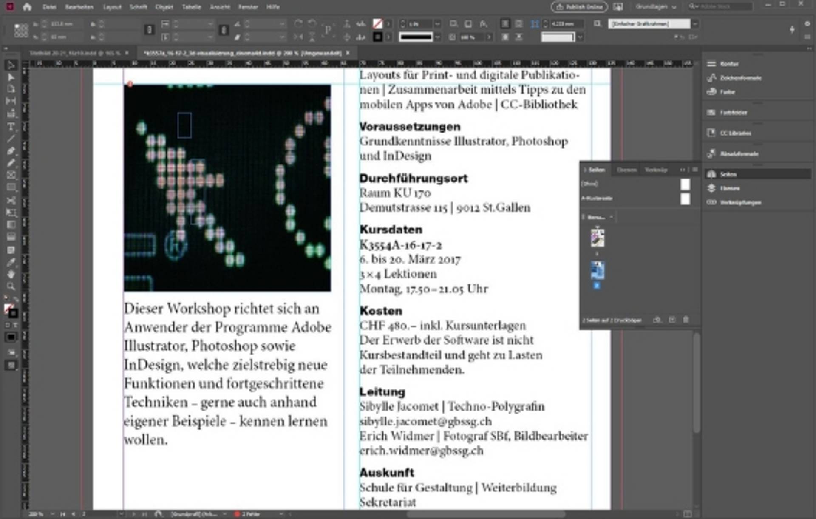Toggle constrain proportions for scaling percentages
The image size is (816, 519).
[224, 30]
